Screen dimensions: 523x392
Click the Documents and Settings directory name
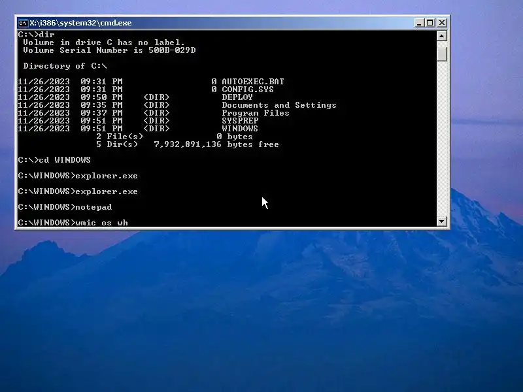[x=279, y=105]
